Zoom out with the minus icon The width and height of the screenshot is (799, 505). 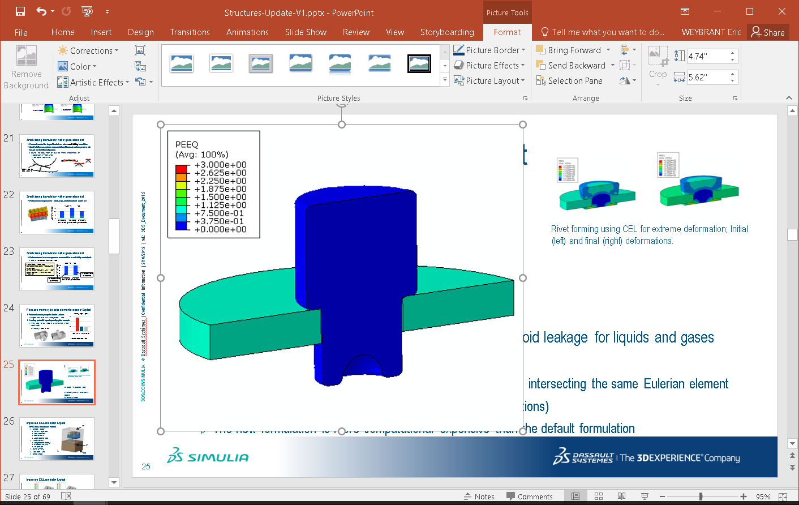pos(662,497)
